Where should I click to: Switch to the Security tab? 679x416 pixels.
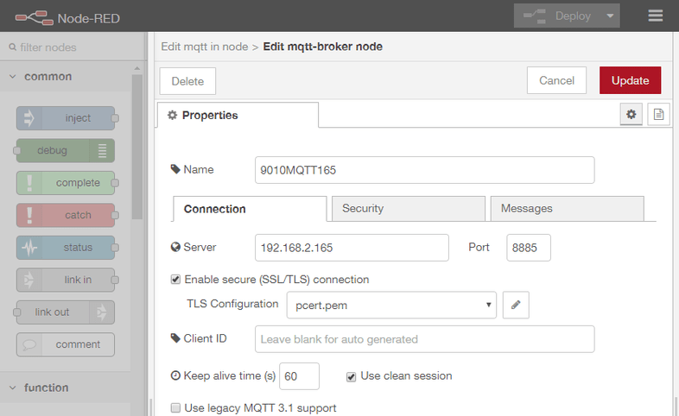coord(406,209)
